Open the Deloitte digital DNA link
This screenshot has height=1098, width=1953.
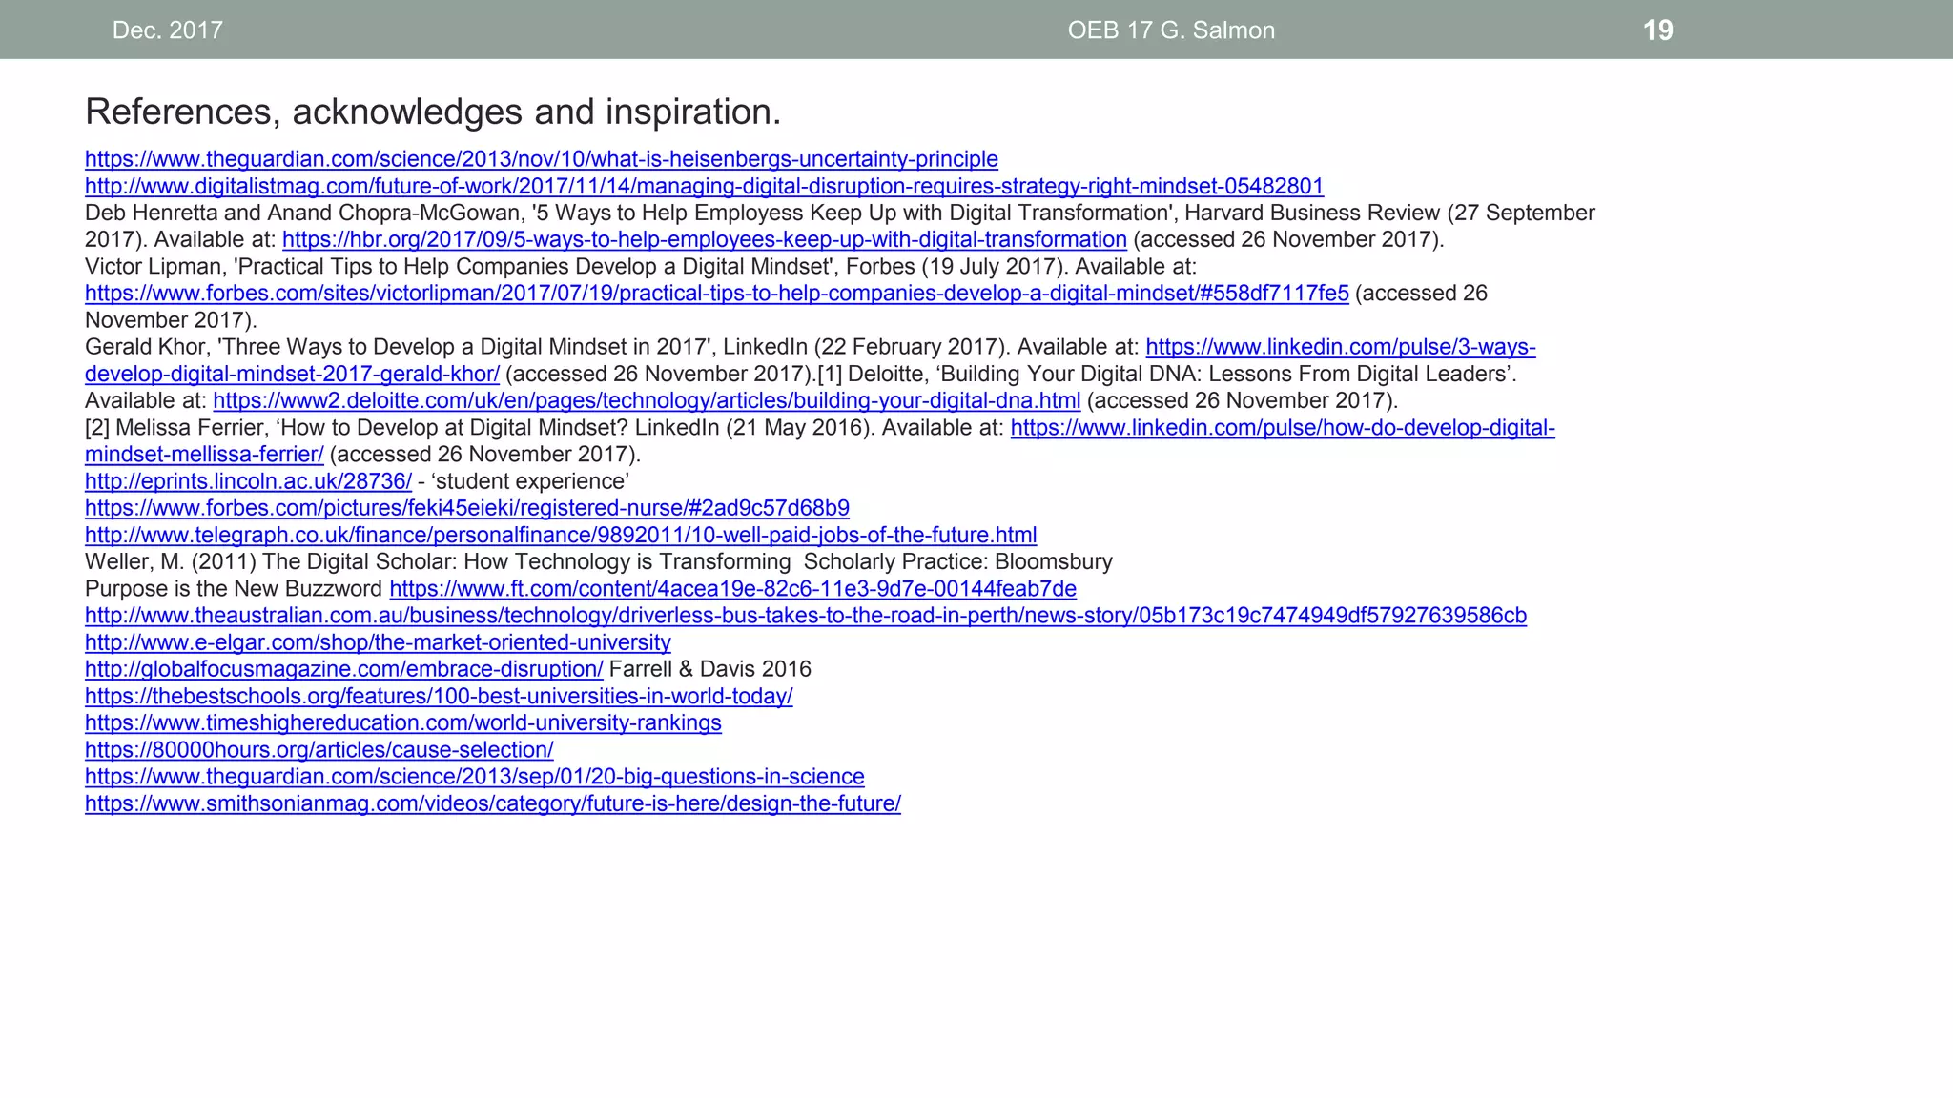(x=646, y=400)
